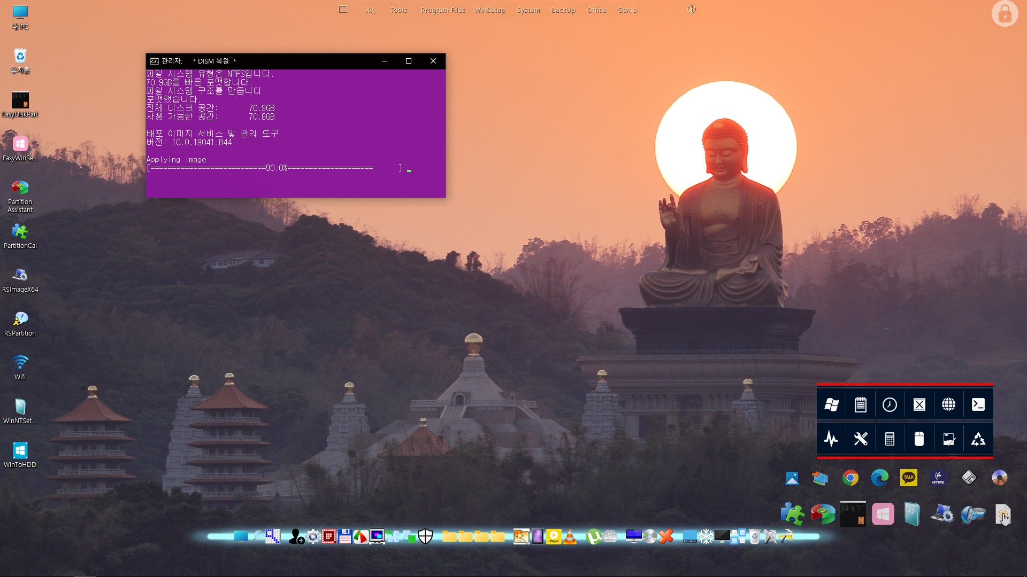This screenshot has width=1027, height=577.
Task: Open the calculator tile in launcher panel
Action: tap(890, 439)
